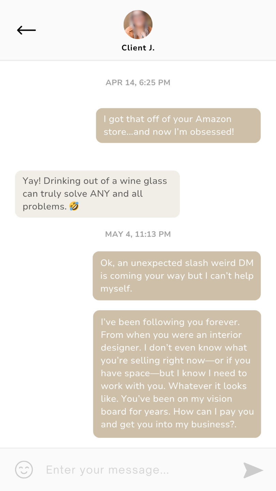Open Client J.'s profile picture
The height and width of the screenshot is (491, 276).
[x=138, y=25]
